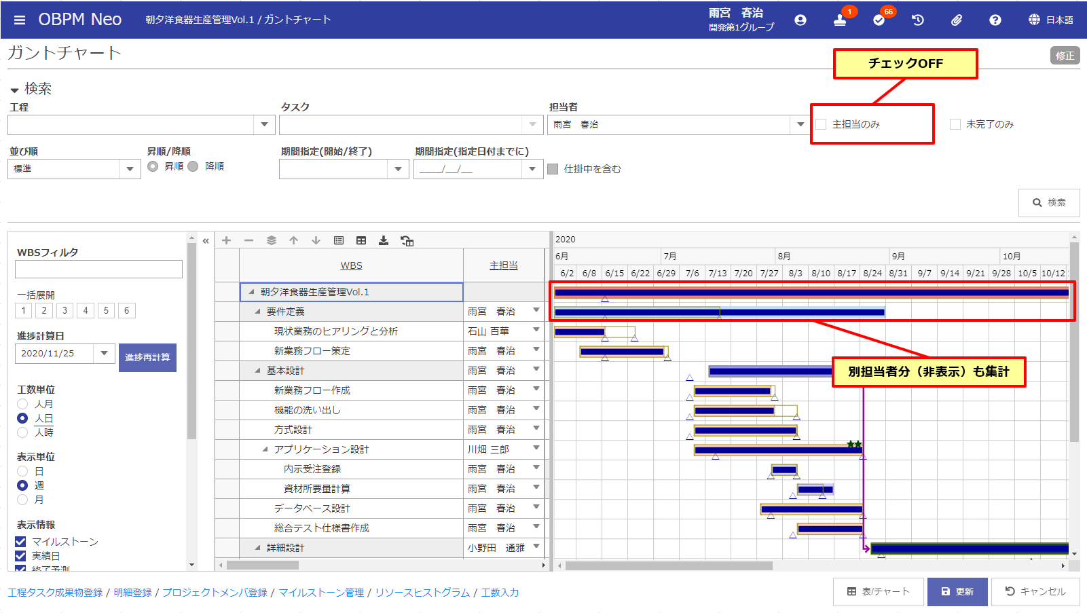Click the move up arrow icon
Viewport: 1087px width, 613px height.
click(x=293, y=240)
